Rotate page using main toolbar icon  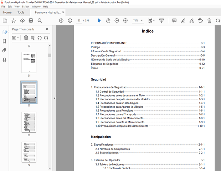pos(218,21)
